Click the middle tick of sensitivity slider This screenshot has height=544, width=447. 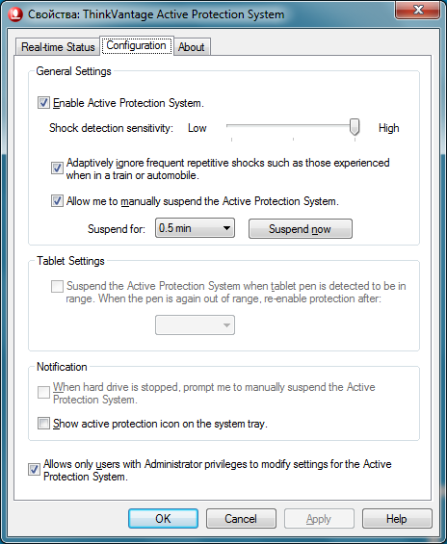pos(293,139)
